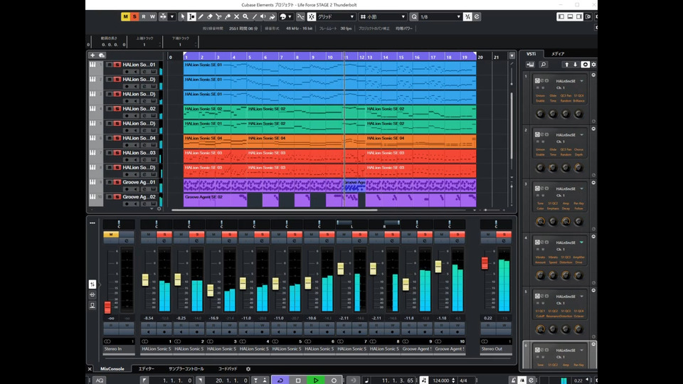
Task: Close the lower zone with X
Action: pos(90,369)
